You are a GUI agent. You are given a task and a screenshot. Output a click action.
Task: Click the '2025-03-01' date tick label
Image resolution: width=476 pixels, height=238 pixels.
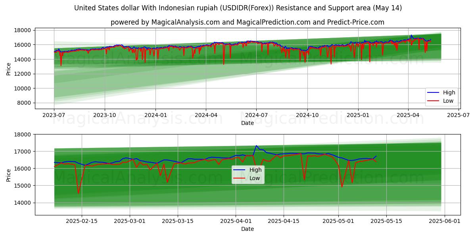[x=130, y=221]
